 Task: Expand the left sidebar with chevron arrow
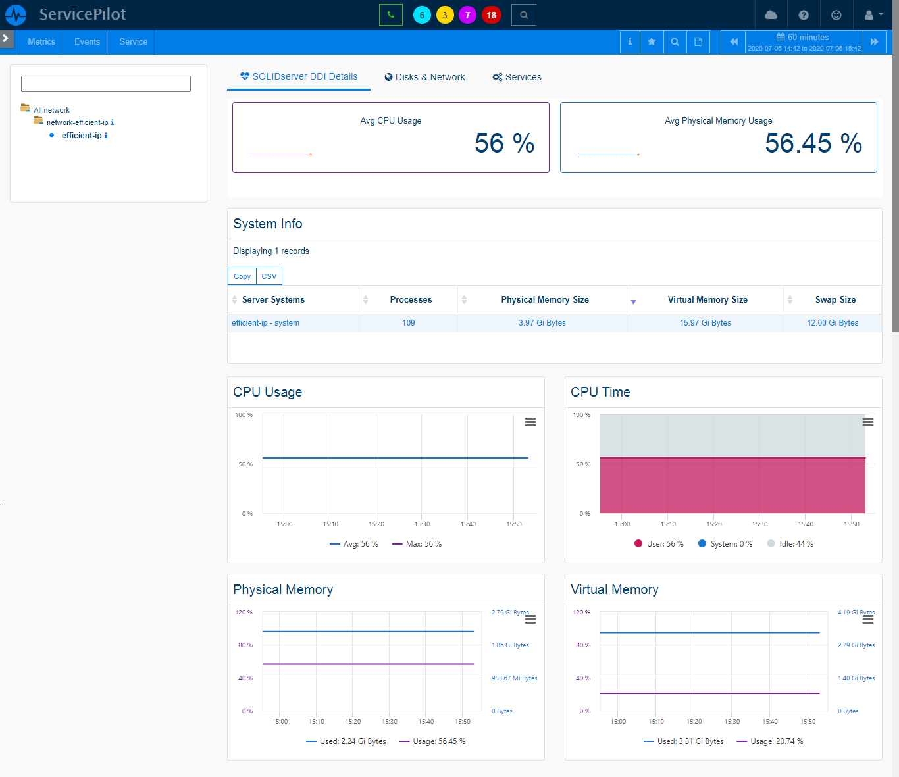click(x=6, y=38)
